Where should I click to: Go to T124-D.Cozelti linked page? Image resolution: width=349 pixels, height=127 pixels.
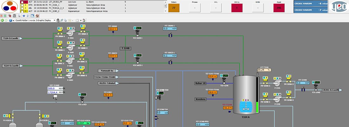click(x=12, y=38)
